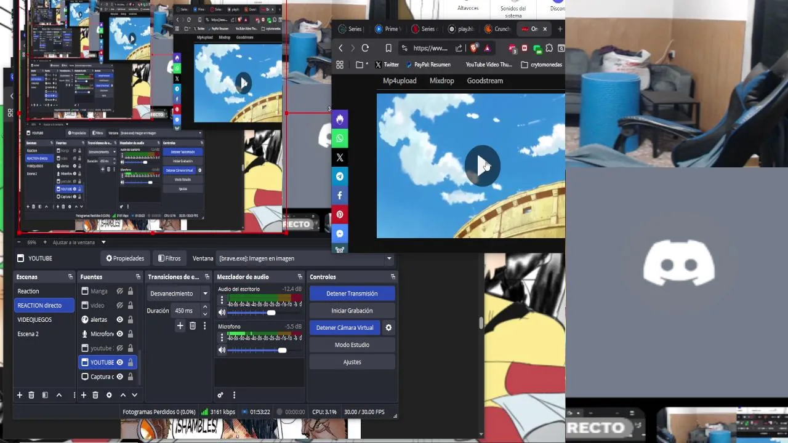
Task: Open source properties gear in Fuentes toolbar
Action: pos(109,395)
